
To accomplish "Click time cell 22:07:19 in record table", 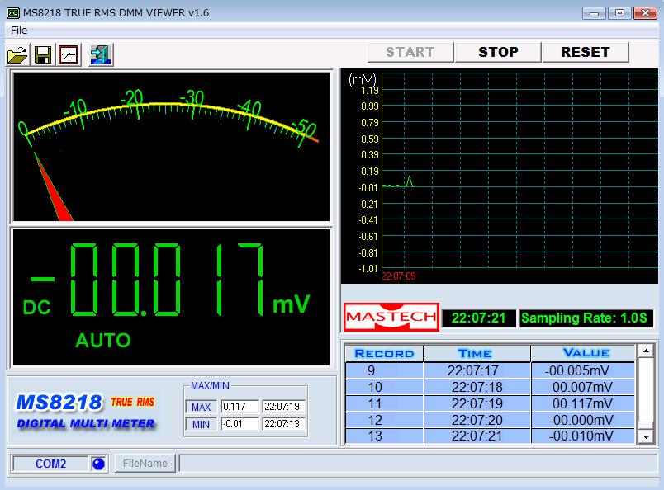I will pyautogui.click(x=477, y=403).
